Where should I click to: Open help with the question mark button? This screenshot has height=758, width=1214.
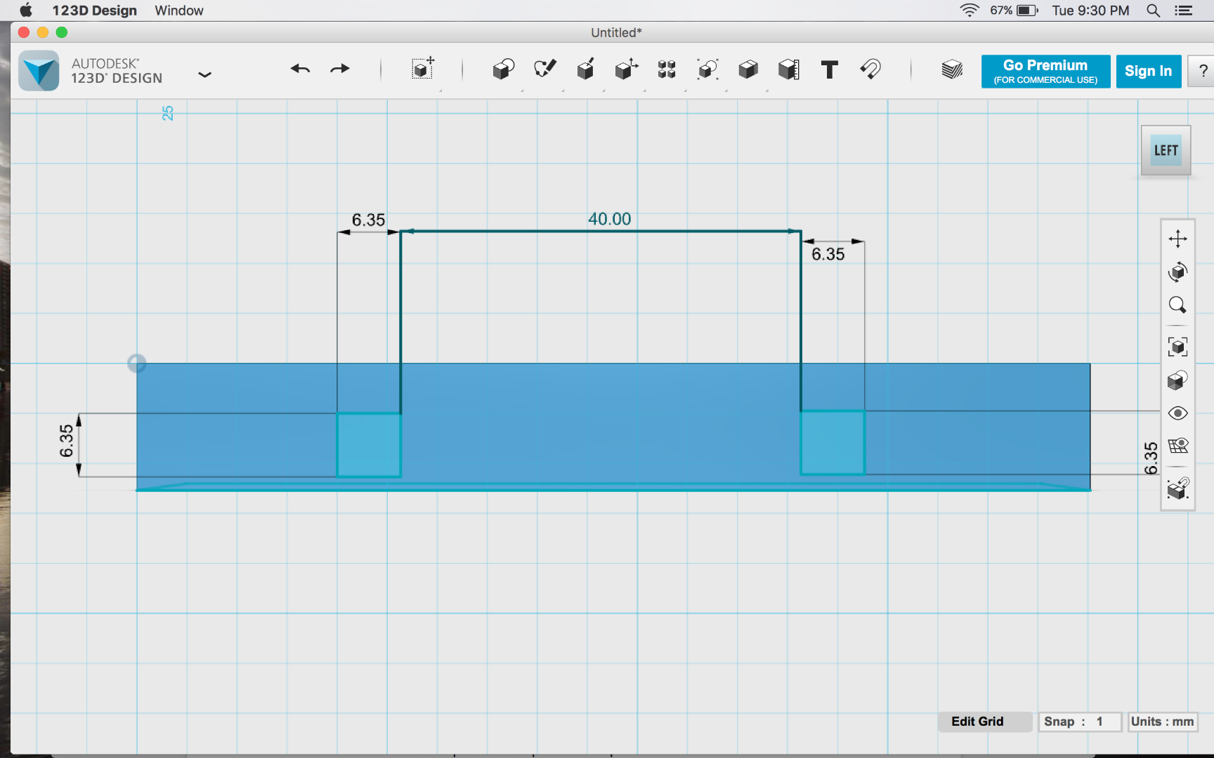pyautogui.click(x=1203, y=71)
